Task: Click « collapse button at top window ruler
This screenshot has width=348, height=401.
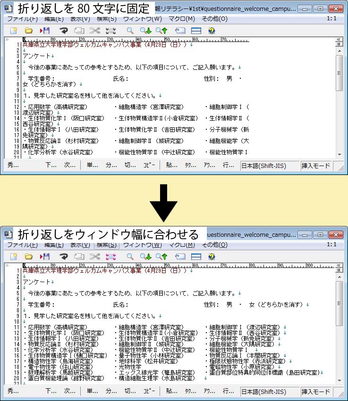Action: click(x=339, y=39)
